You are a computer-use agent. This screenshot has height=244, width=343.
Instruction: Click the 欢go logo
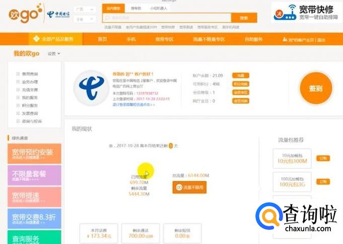(x=25, y=13)
